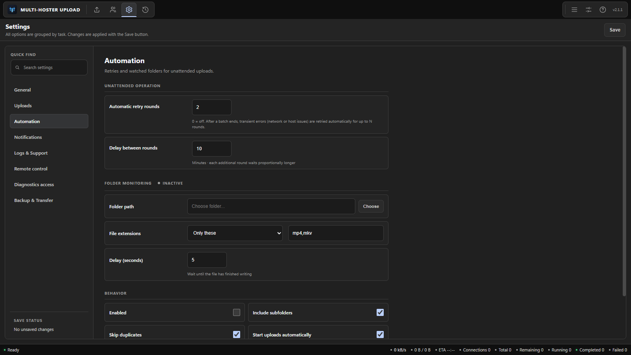
Task: Open the sliders adjustments icon
Action: 588,10
